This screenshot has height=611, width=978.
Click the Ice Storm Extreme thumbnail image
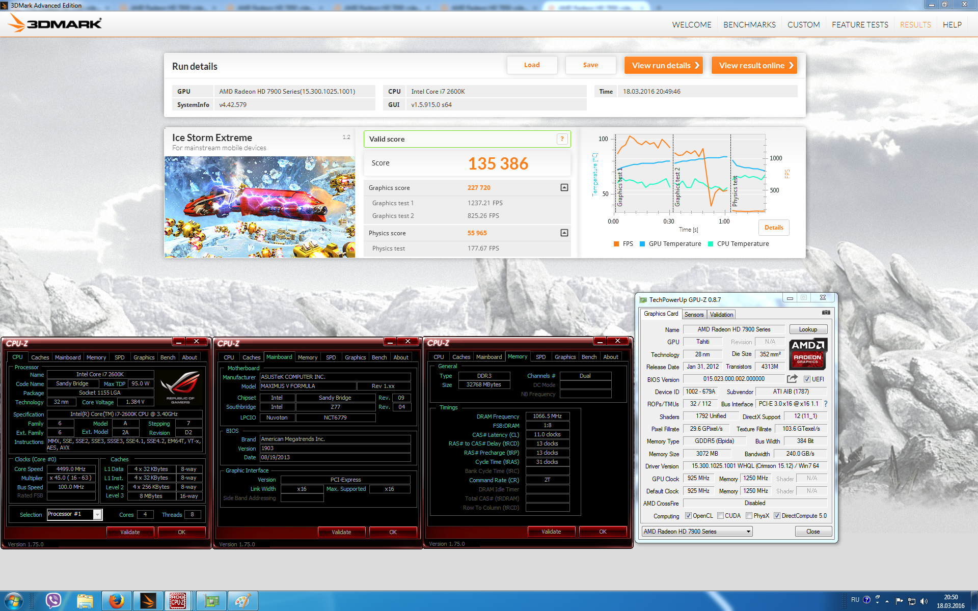(260, 207)
